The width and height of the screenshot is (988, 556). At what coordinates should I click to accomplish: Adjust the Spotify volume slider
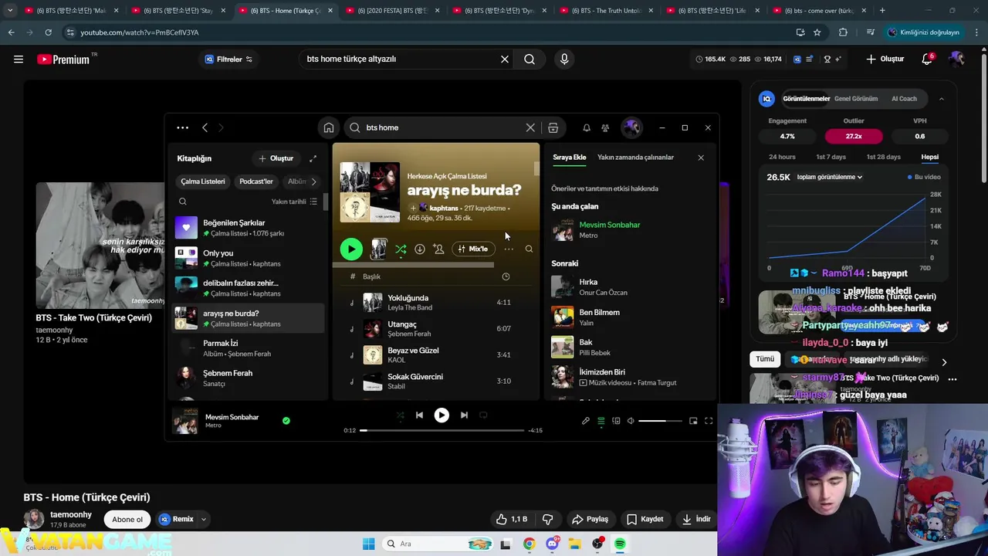(x=660, y=421)
